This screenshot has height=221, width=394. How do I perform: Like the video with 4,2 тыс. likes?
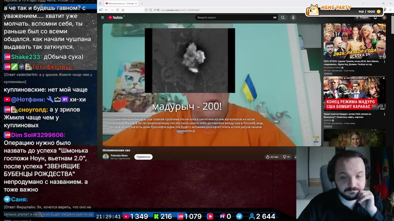pyautogui.click(x=272, y=157)
